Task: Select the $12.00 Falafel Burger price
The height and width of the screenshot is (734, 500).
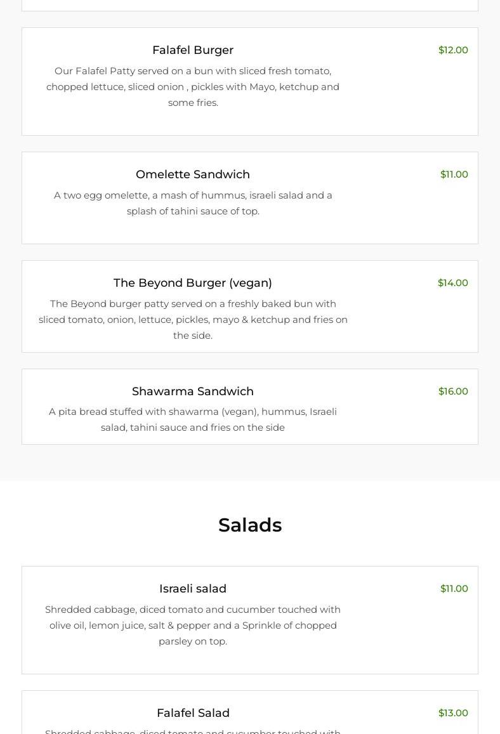Action: coord(453,50)
